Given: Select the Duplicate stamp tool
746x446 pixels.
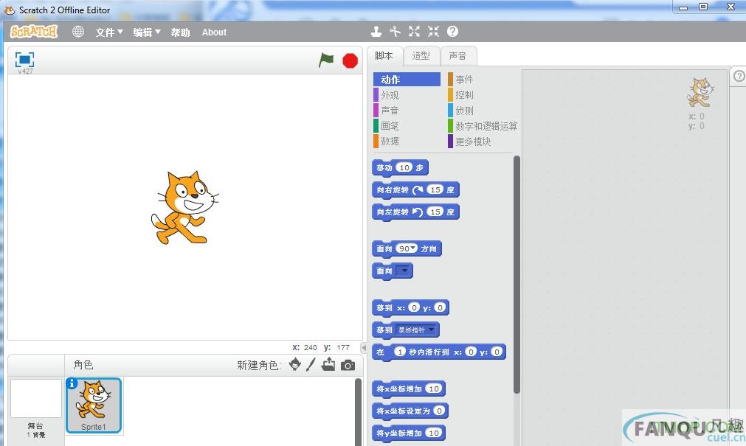Looking at the screenshot, I should pos(376,32).
